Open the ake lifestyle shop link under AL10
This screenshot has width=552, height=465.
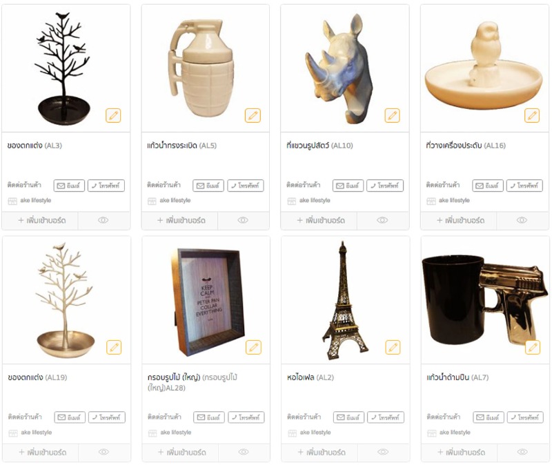315,200
